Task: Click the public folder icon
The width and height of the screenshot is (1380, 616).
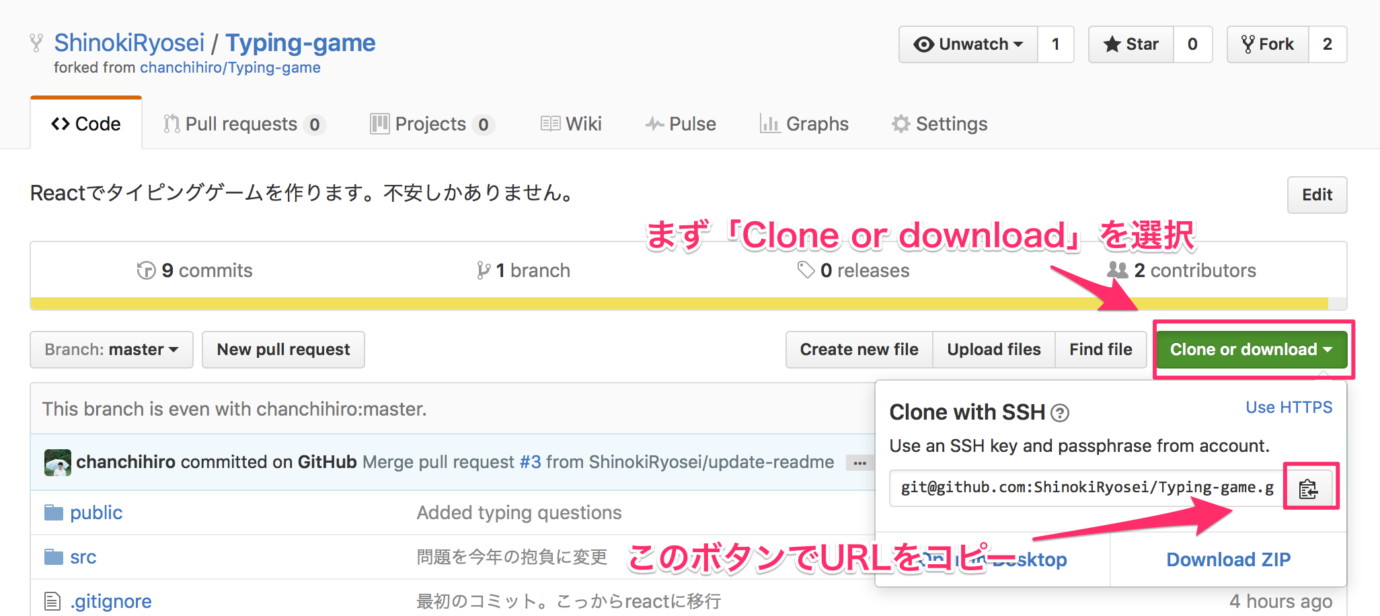Action: 54,512
